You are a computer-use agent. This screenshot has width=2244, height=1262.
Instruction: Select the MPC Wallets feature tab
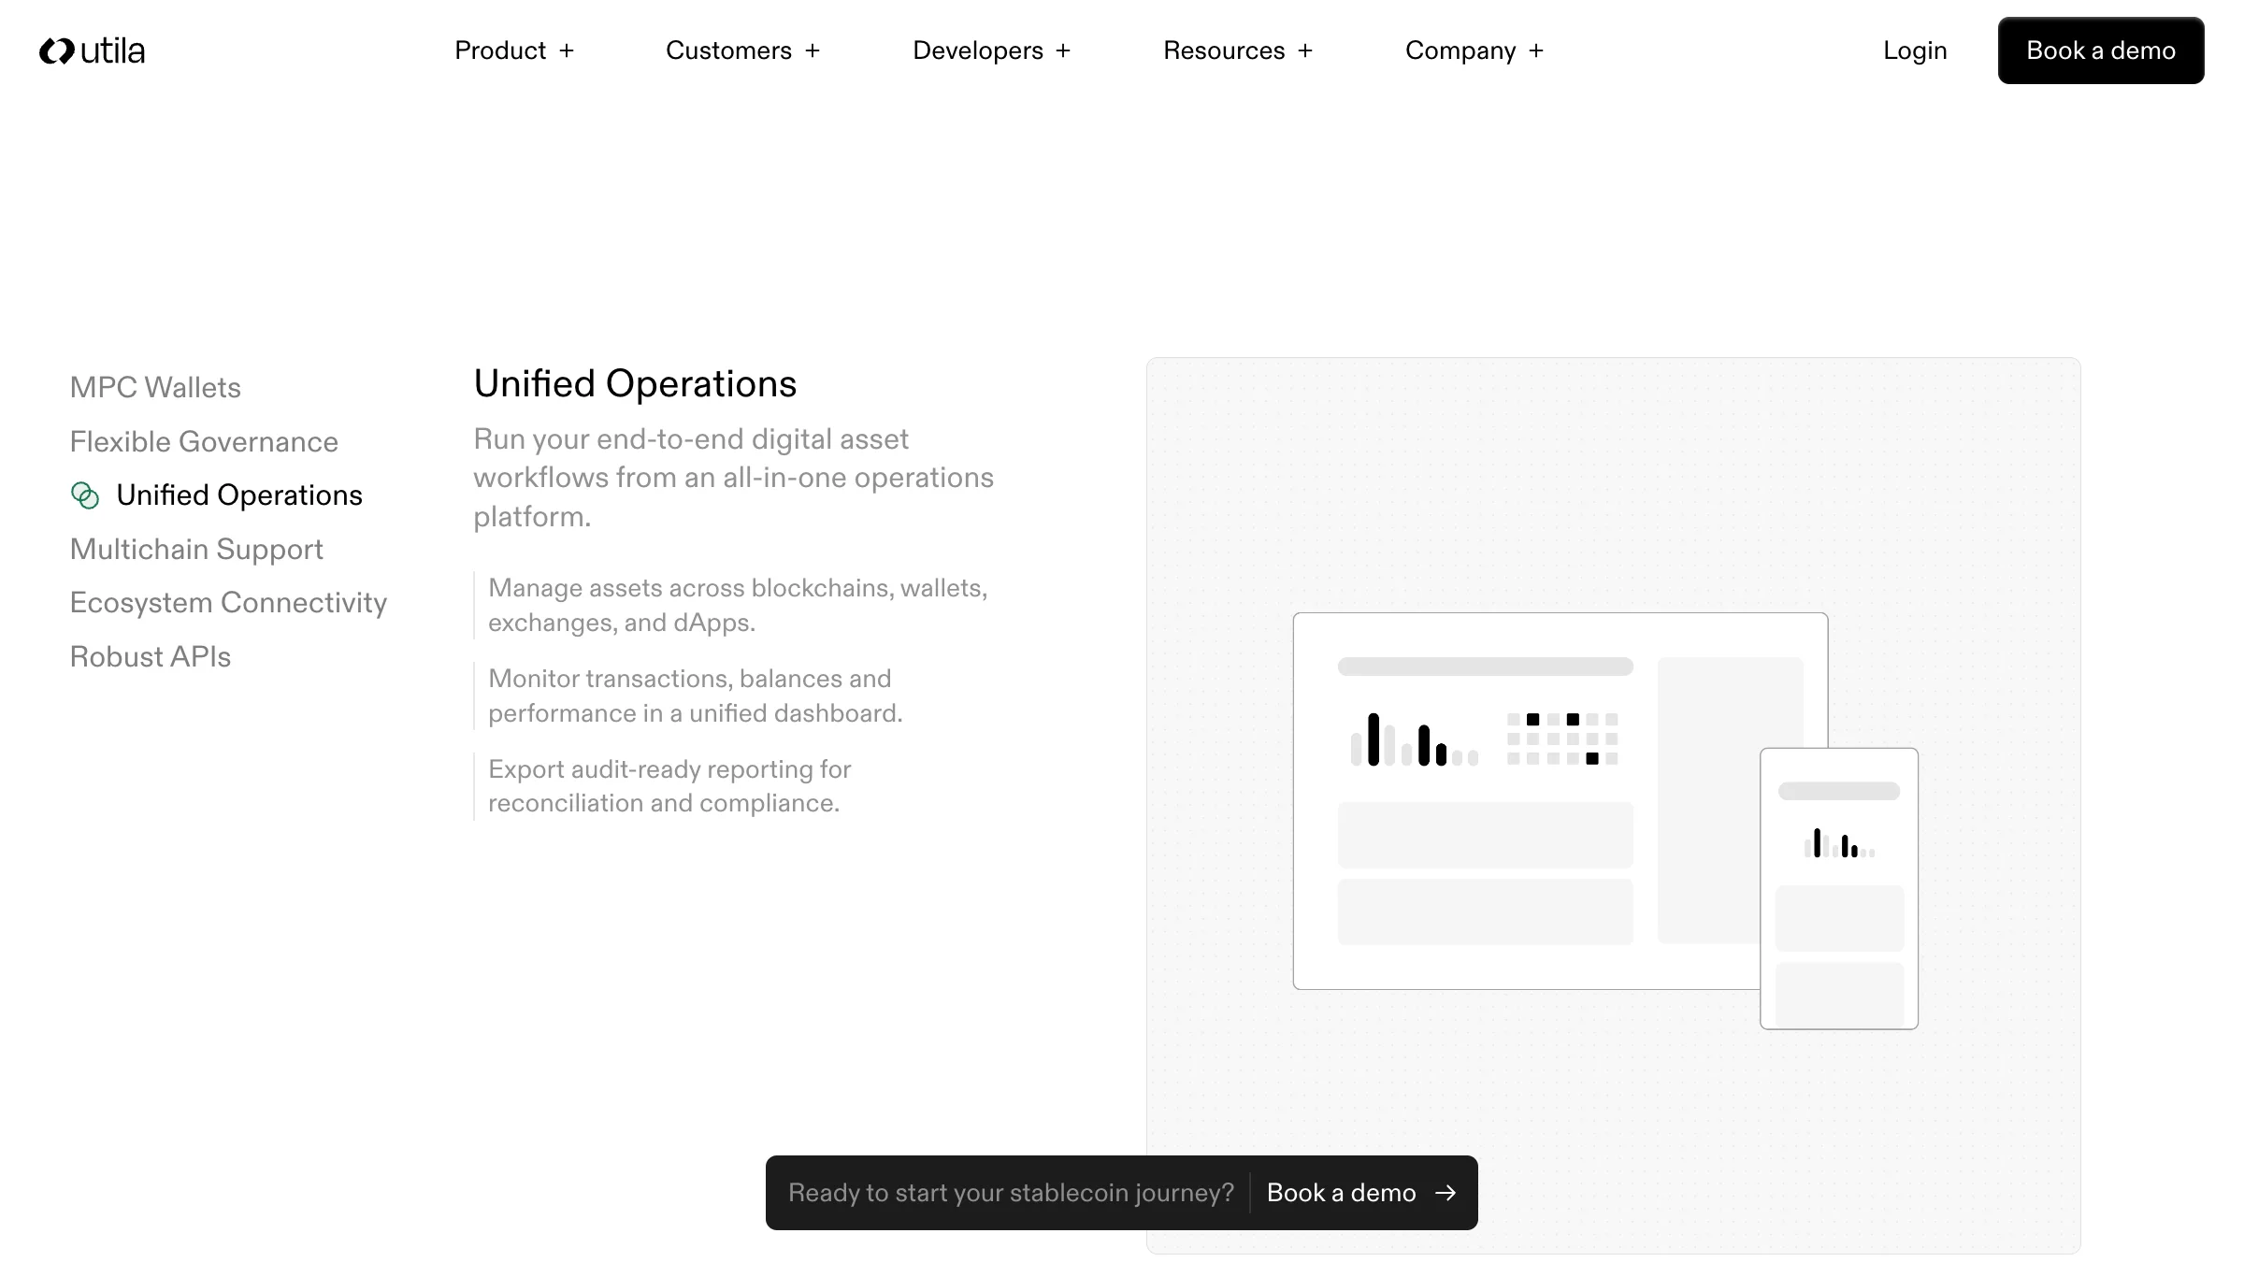pos(155,387)
